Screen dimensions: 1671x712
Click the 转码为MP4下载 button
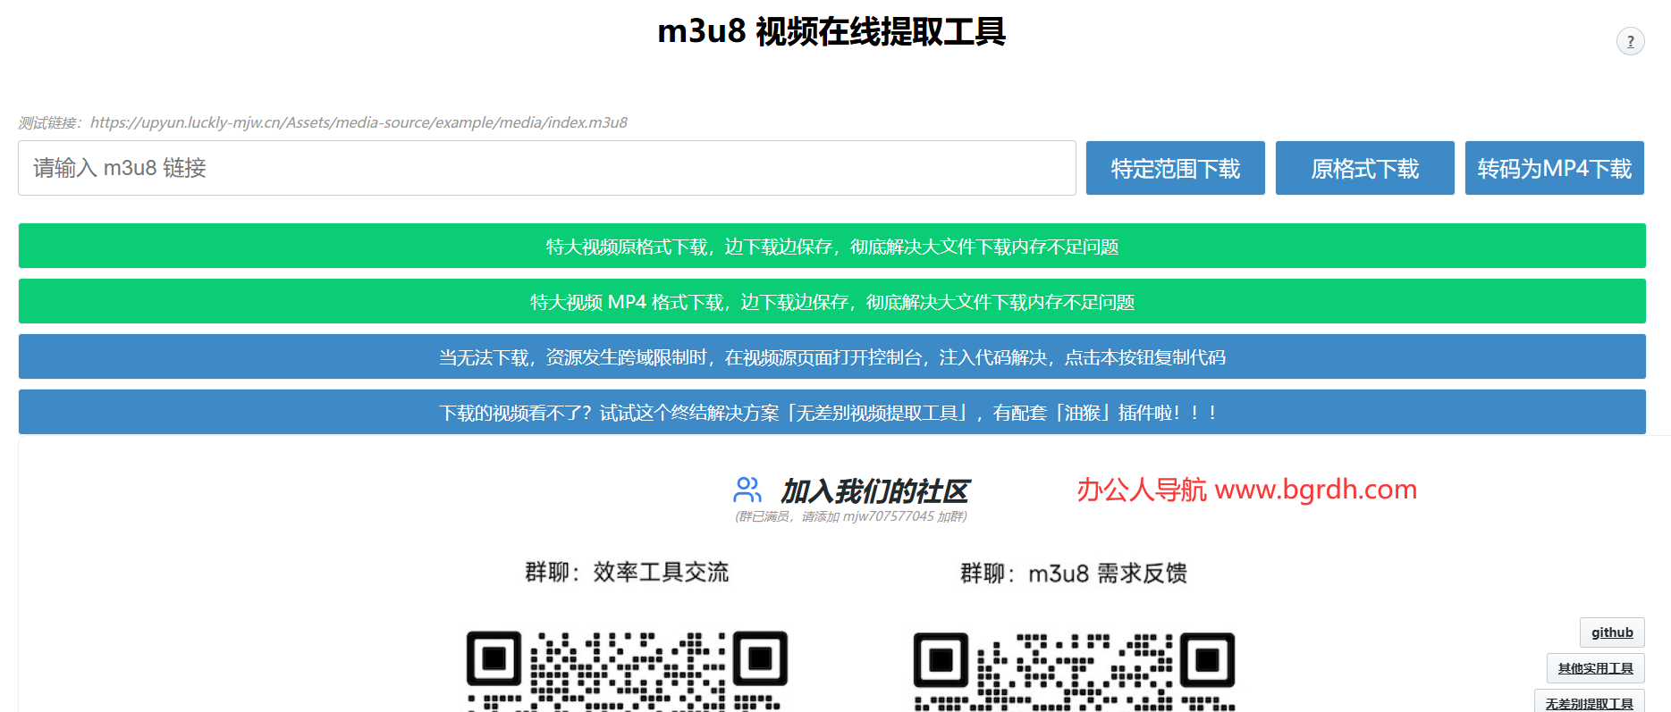pos(1554,168)
